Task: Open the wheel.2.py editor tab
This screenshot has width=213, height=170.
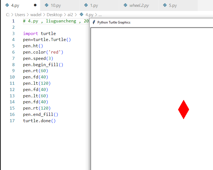Action: pos(139,5)
